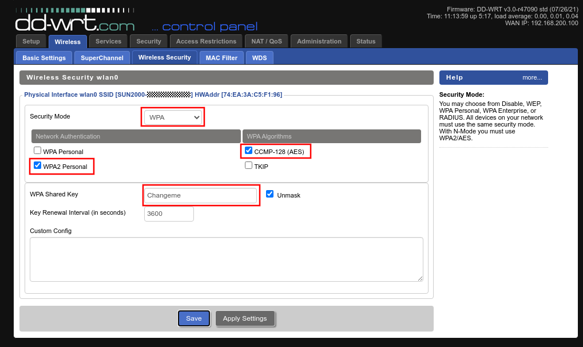Click the control panel title text
This screenshot has height=347, width=583.
204,27
